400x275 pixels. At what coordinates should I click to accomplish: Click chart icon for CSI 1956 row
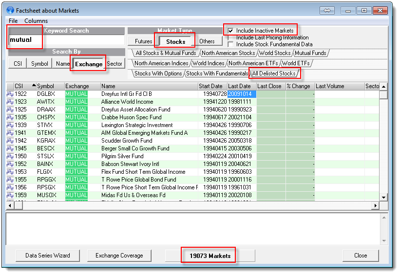coord(10,187)
